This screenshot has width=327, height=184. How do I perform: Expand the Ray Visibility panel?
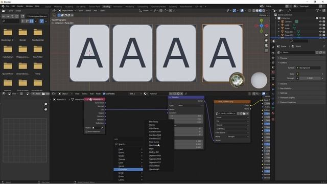coord(286,88)
